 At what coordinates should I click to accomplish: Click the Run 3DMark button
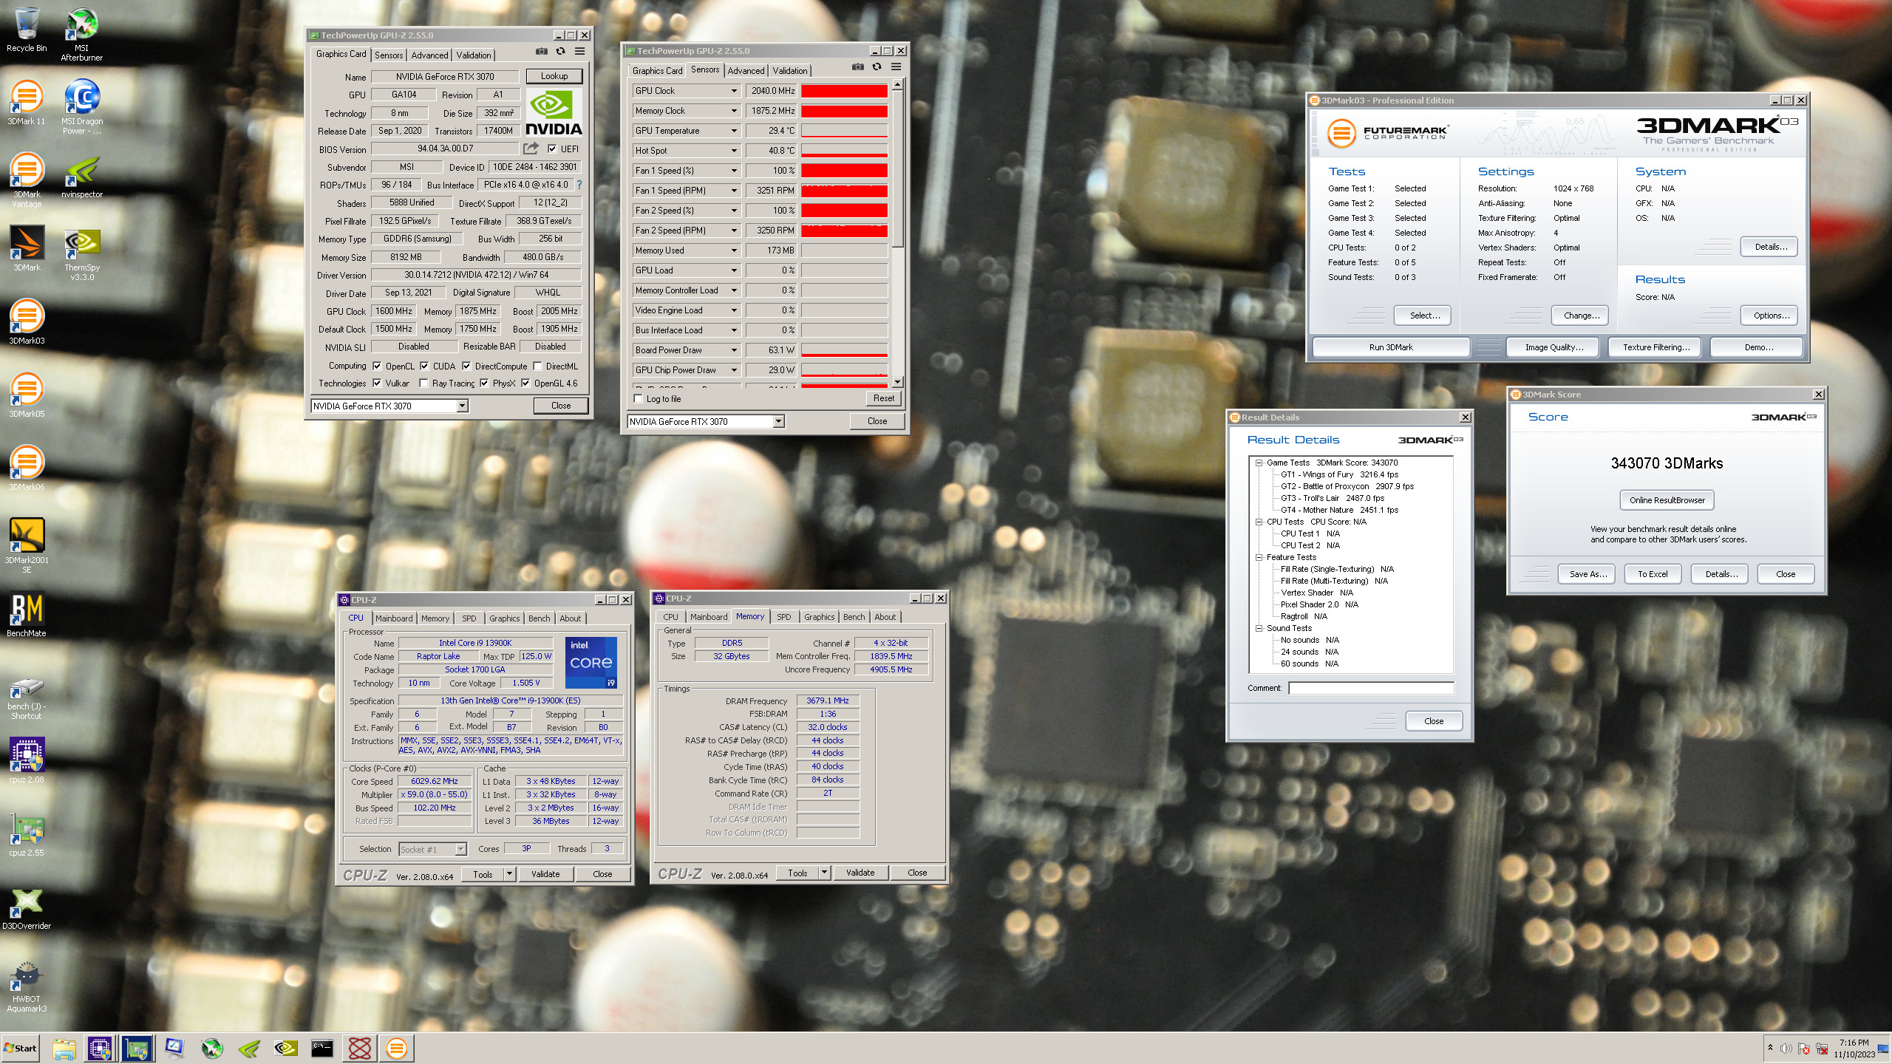[1391, 347]
